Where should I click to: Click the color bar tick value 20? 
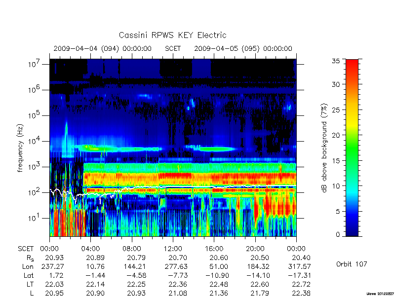(x=336, y=135)
